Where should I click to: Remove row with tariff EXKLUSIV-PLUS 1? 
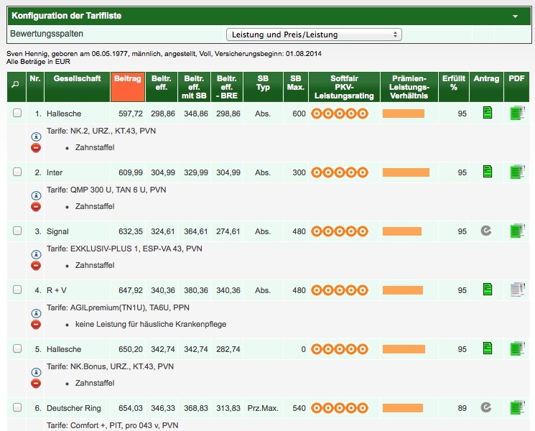coord(36,266)
